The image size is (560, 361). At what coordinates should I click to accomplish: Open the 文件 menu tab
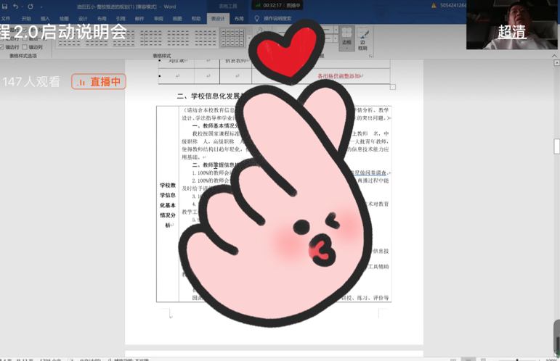tap(6, 19)
